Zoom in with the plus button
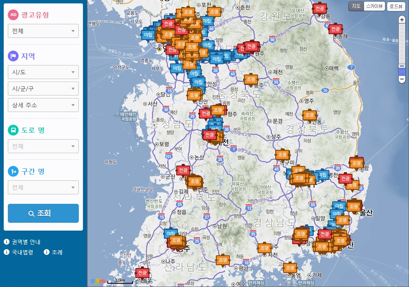 click(402, 20)
